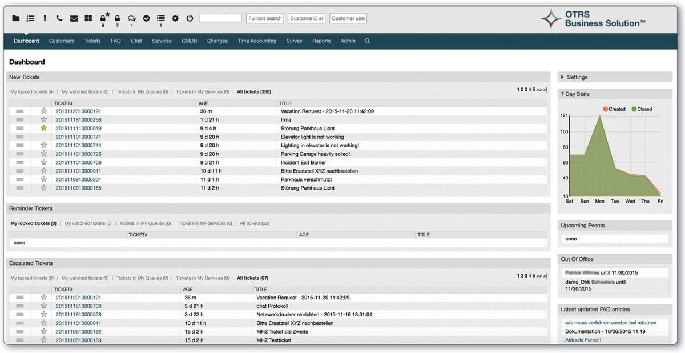685x353 pixels.
Task: Click the CustomerID search field
Action: click(307, 18)
